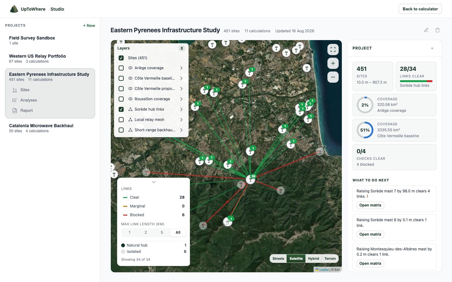Switch map to Hybrid basemap
This screenshot has width=452, height=282.
pos(314,258)
